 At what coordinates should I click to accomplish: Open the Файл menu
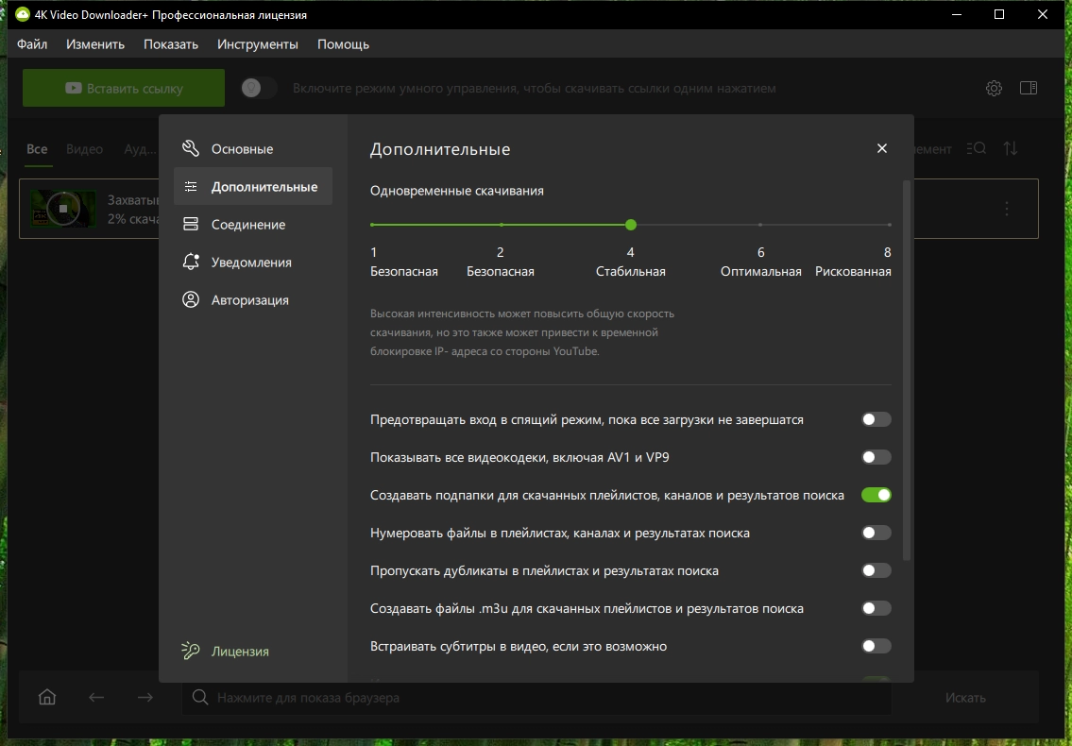[x=32, y=44]
